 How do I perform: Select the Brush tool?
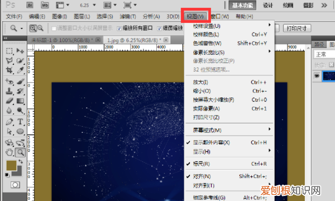tap(20, 82)
